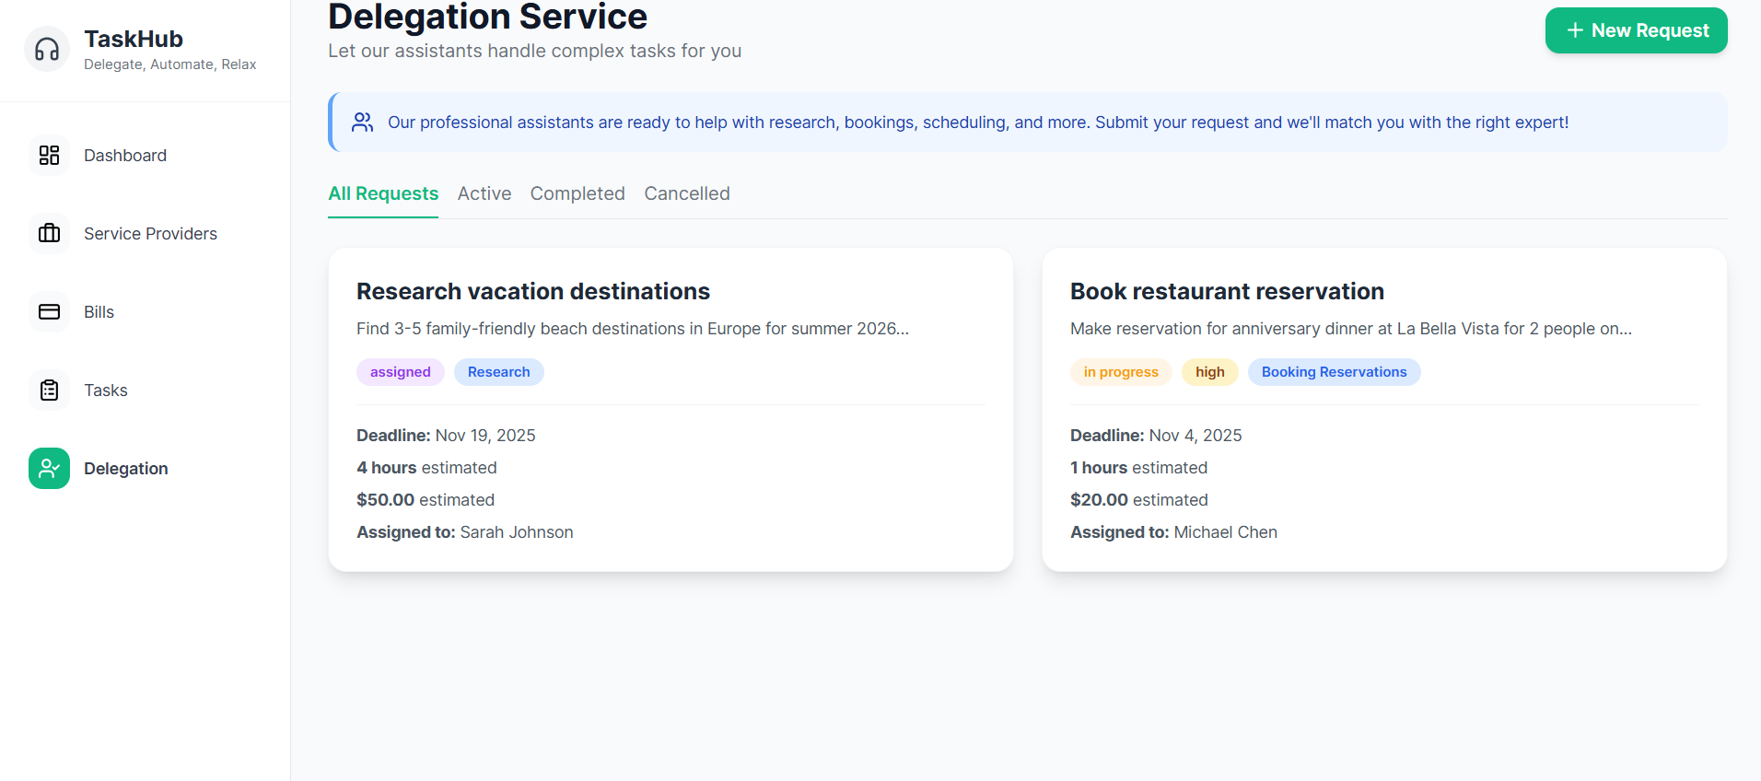Click the green Delegation user-check icon
The height and width of the screenshot is (781, 1761).
[x=49, y=469]
